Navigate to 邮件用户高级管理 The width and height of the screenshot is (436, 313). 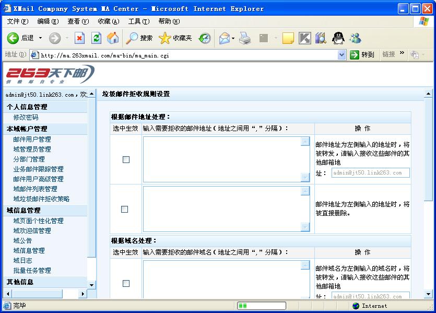click(x=38, y=179)
